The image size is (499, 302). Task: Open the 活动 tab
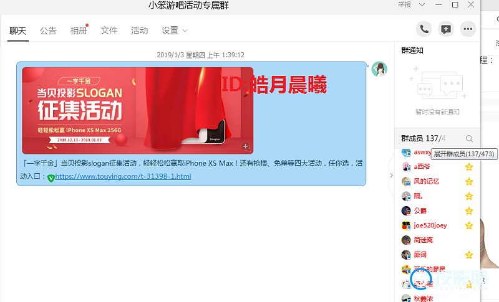pyautogui.click(x=139, y=31)
